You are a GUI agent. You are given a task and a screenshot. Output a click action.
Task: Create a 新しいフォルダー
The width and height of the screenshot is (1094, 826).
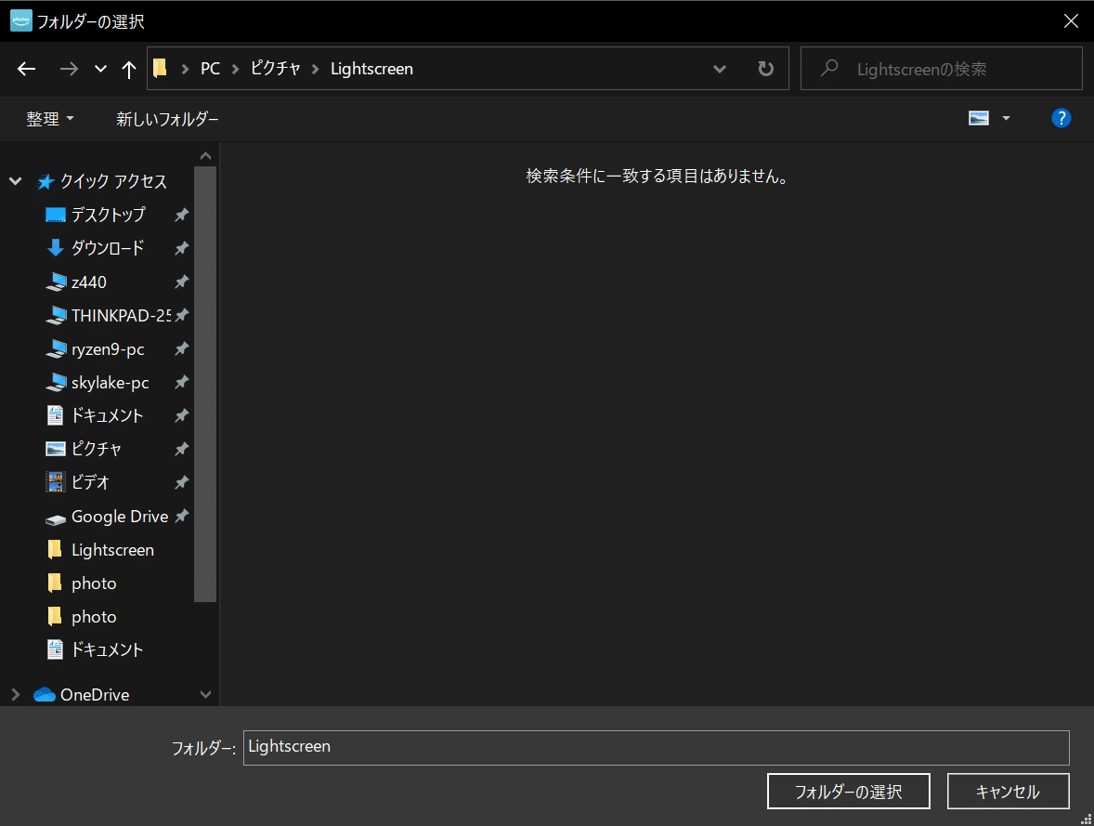[x=167, y=119]
